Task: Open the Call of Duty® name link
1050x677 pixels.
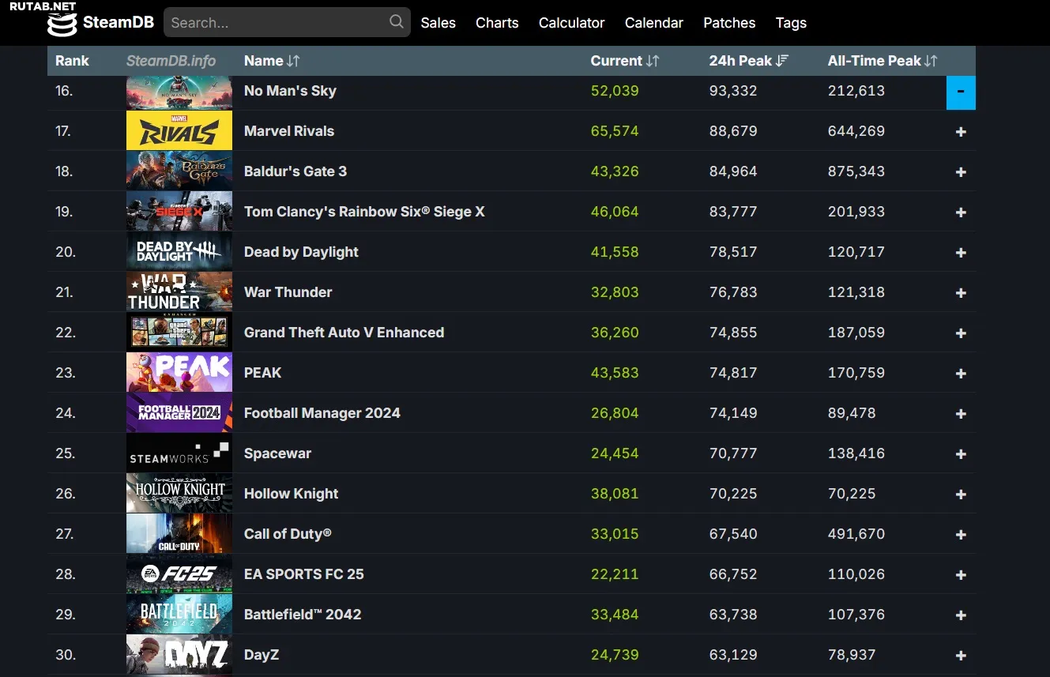Action: point(288,534)
